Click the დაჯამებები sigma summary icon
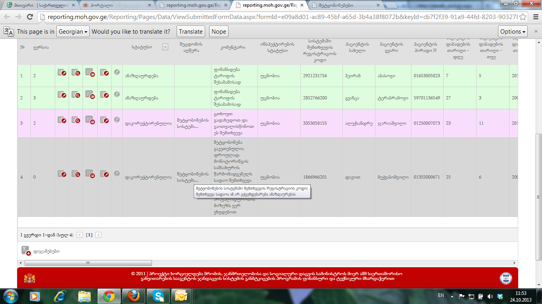 pyautogui.click(x=26, y=251)
